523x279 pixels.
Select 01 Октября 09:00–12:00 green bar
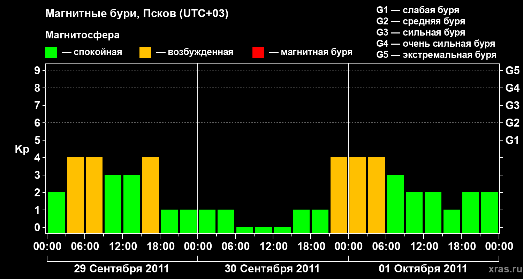(414, 212)
